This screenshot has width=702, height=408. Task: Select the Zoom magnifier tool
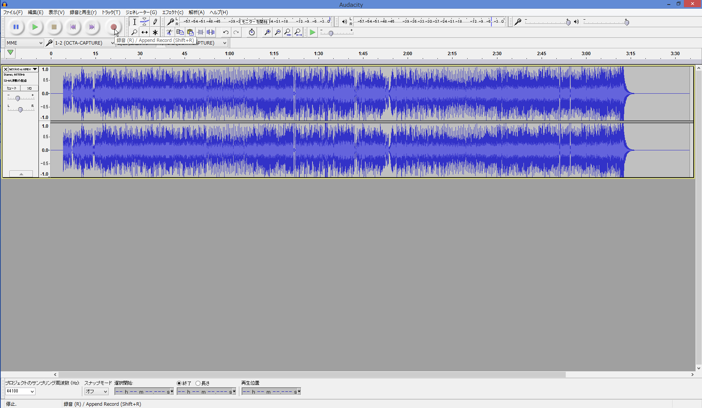(x=134, y=32)
